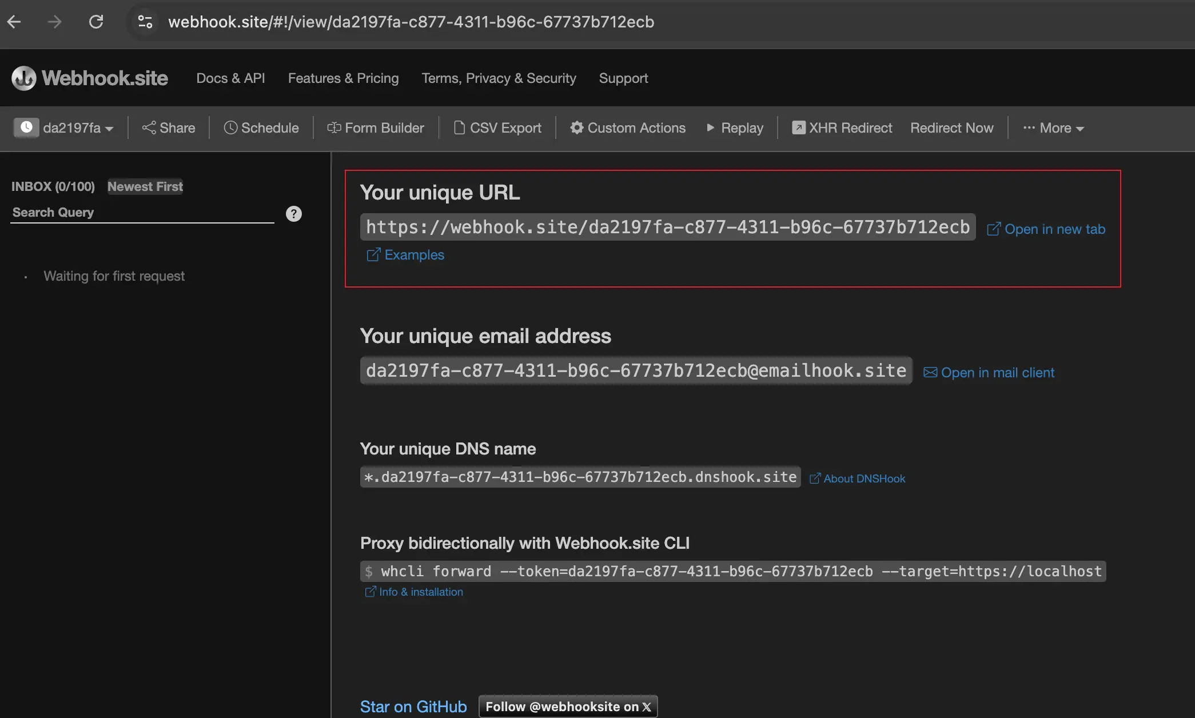Open the site info icon in the address bar
This screenshot has height=718, width=1195.
pyautogui.click(x=145, y=22)
